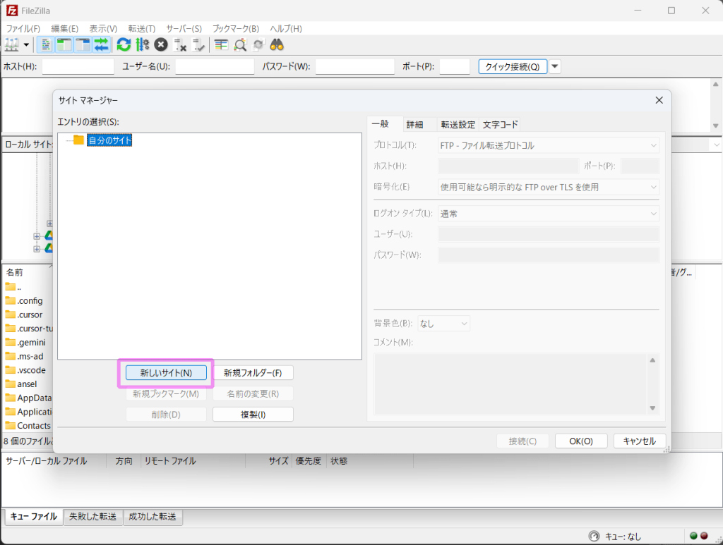Click the green activity indicator light

(x=693, y=536)
